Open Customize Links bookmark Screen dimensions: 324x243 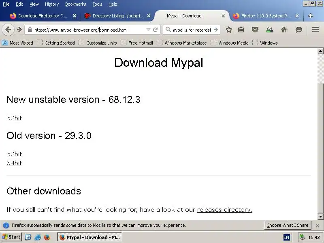coord(98,43)
